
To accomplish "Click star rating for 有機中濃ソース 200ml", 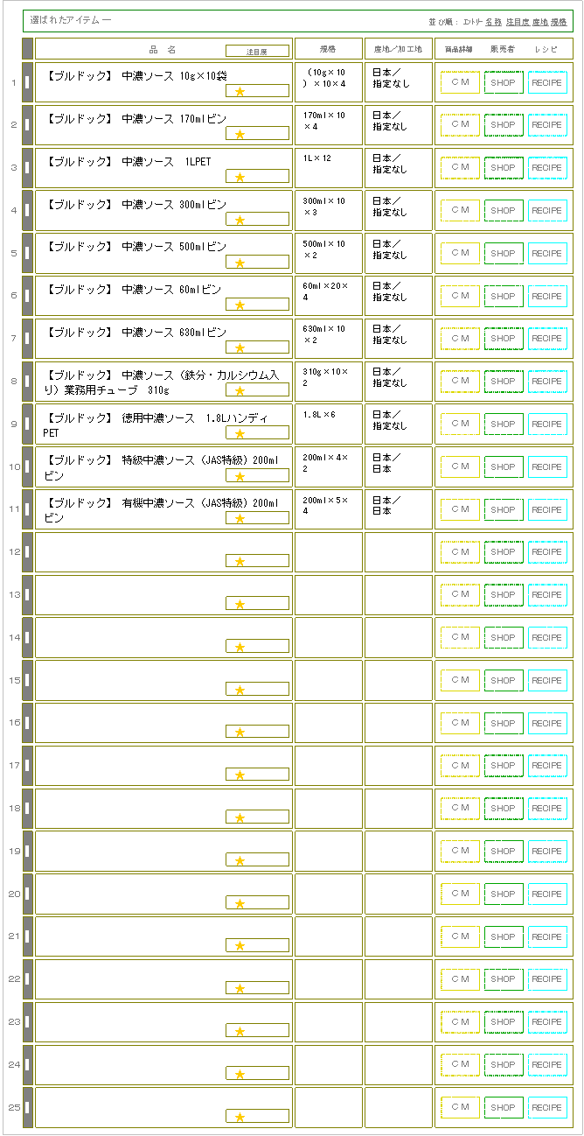I will pos(257,517).
